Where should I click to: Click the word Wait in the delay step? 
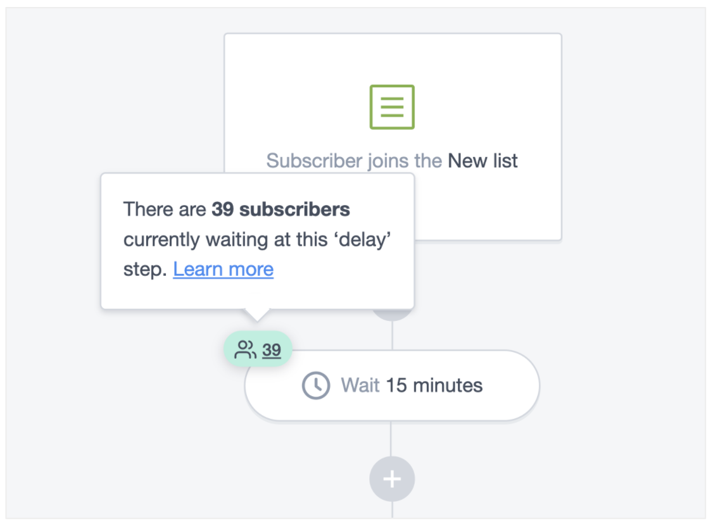(x=360, y=385)
